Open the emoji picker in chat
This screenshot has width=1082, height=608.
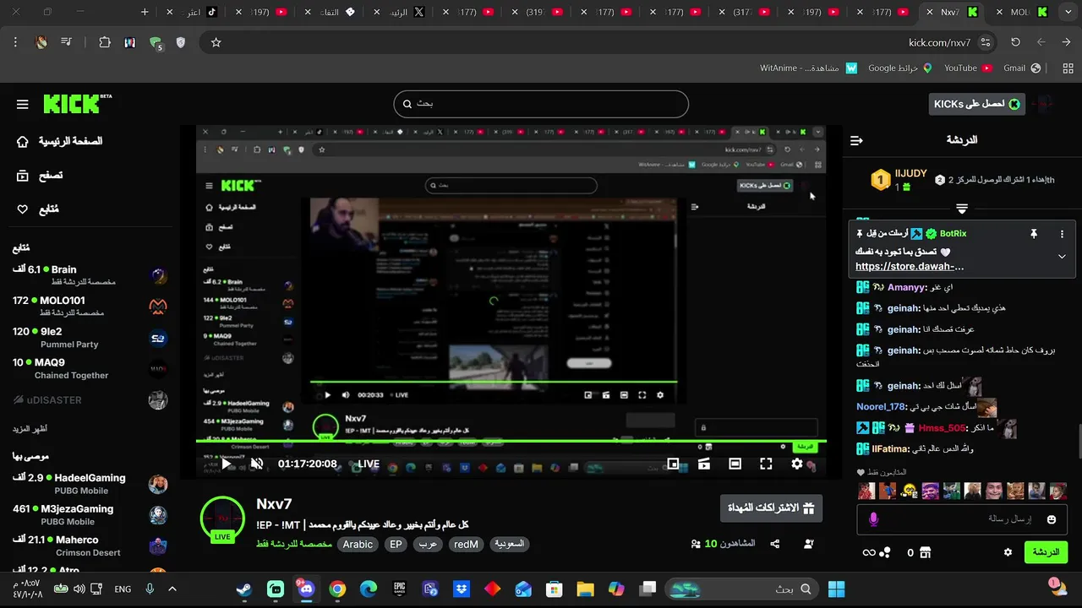click(x=1052, y=519)
